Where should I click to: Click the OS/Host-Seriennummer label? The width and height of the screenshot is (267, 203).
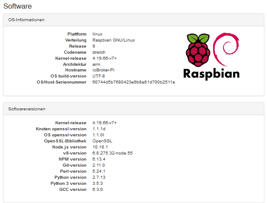click(x=62, y=82)
